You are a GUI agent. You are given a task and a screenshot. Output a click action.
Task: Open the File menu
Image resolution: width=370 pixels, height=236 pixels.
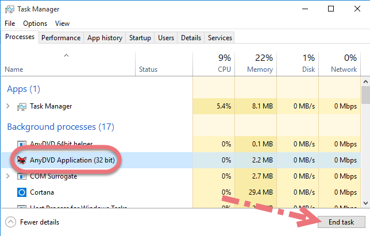(x=10, y=24)
